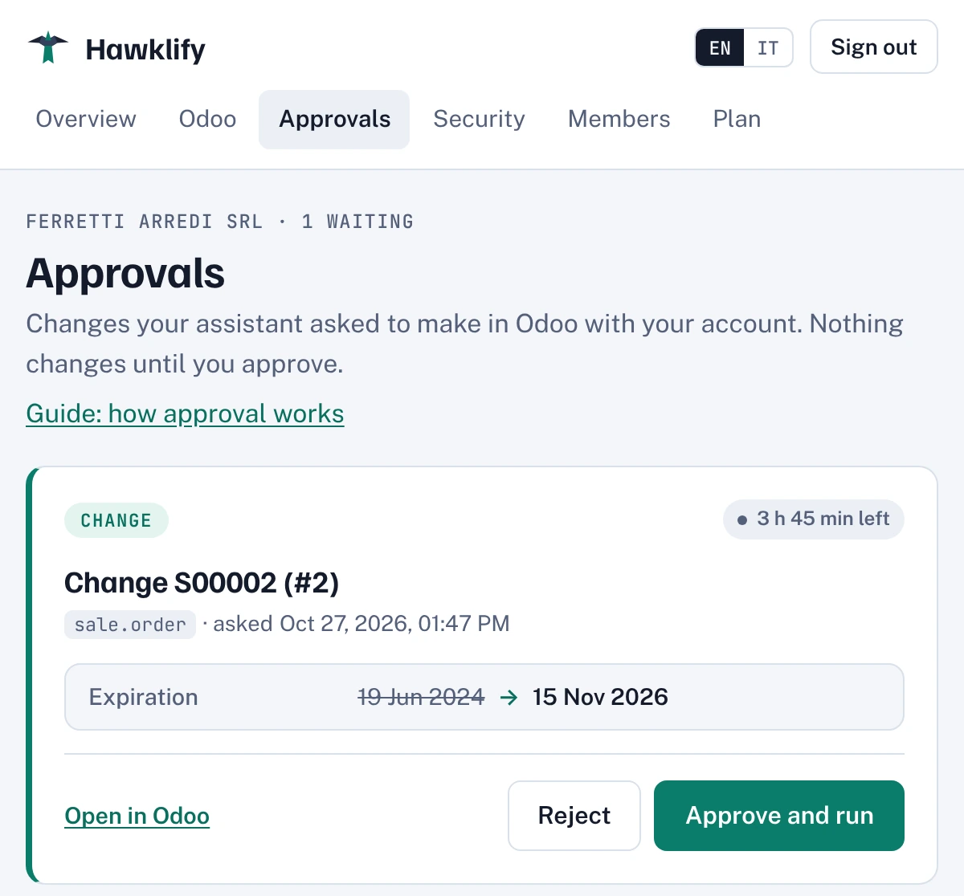This screenshot has width=964, height=896.
Task: Reject the pending change
Action: coord(574,816)
